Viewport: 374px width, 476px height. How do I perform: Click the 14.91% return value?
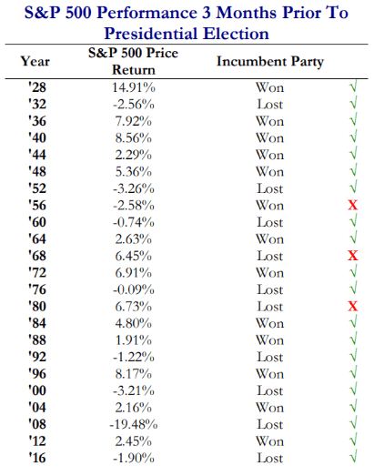(x=134, y=87)
